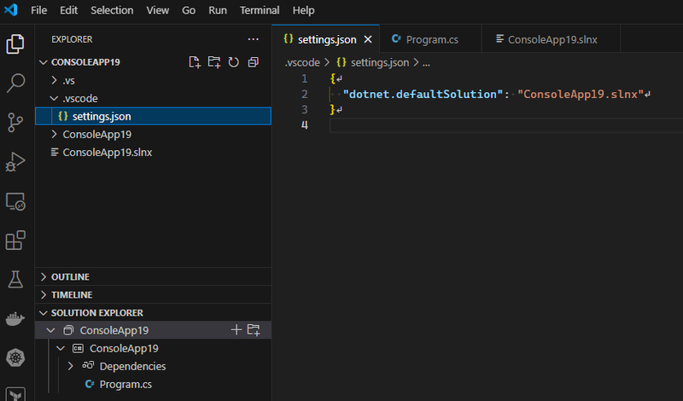The height and width of the screenshot is (401, 683).
Task: Open the Run and Debug view
Action: 15,161
